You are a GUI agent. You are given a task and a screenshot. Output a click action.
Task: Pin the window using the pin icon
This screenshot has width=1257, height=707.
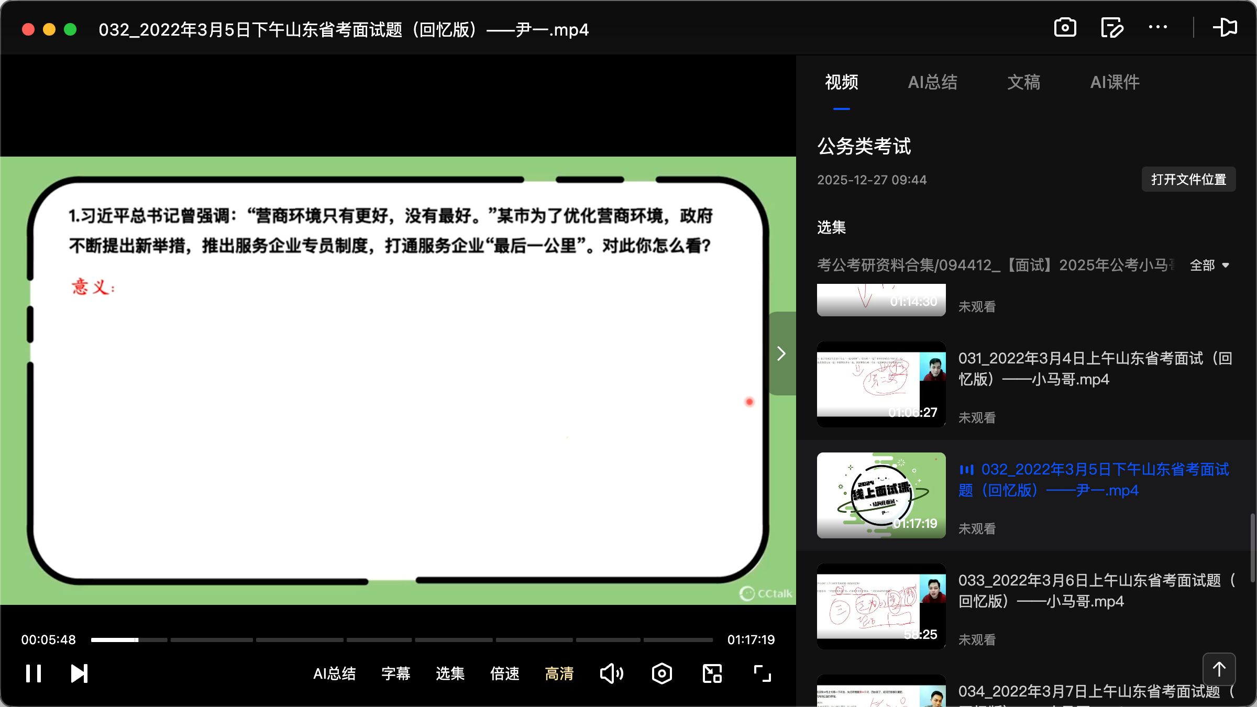tap(1226, 27)
